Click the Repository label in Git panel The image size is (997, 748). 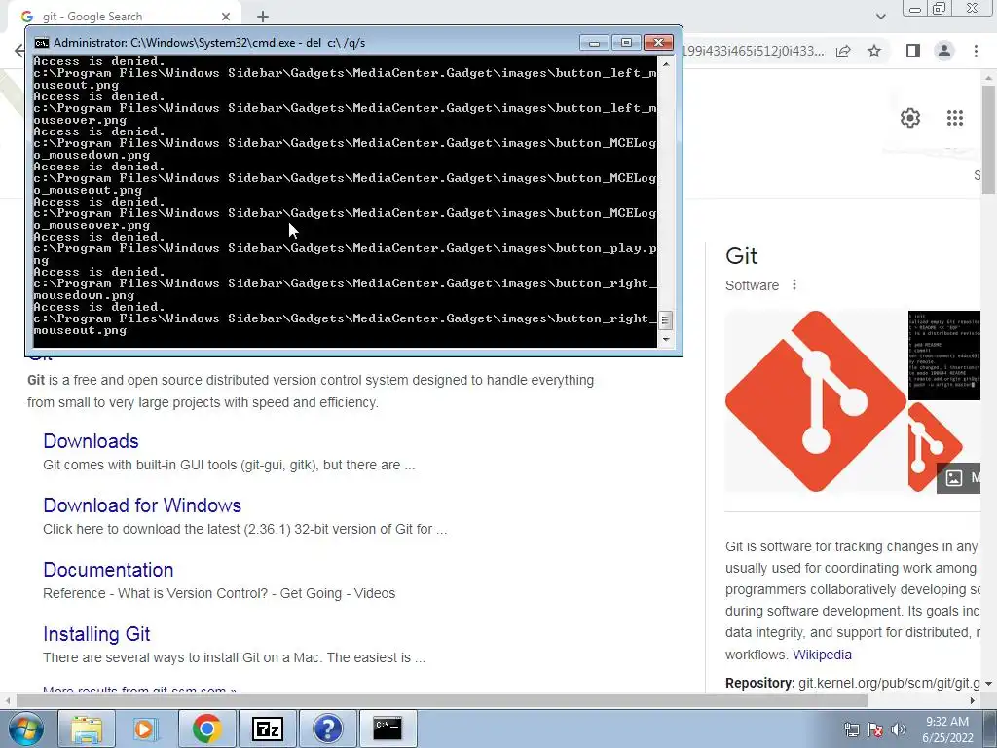click(759, 683)
